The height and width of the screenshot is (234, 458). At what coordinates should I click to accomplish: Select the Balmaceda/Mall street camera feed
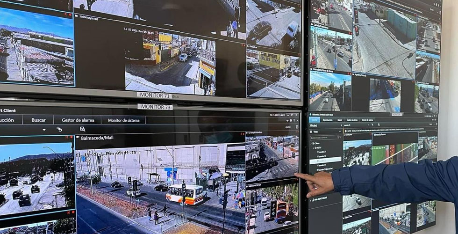pos(160,187)
